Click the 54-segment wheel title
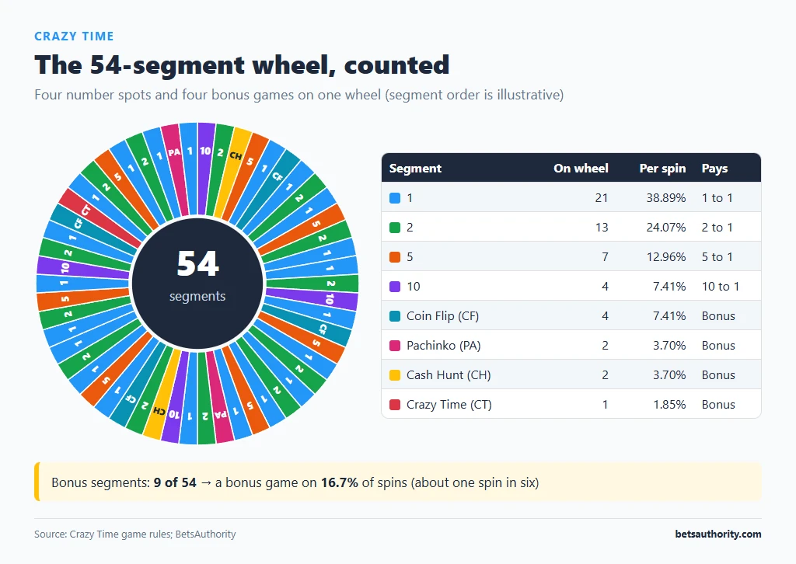The height and width of the screenshot is (564, 796). tap(242, 65)
